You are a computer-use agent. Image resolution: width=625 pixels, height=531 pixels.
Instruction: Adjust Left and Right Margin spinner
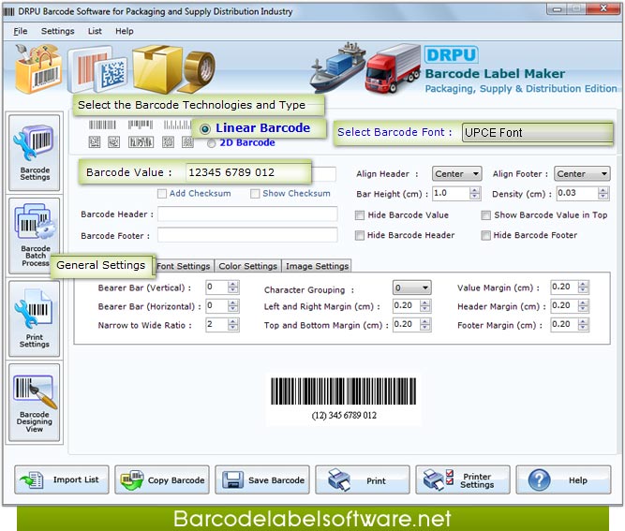point(425,305)
